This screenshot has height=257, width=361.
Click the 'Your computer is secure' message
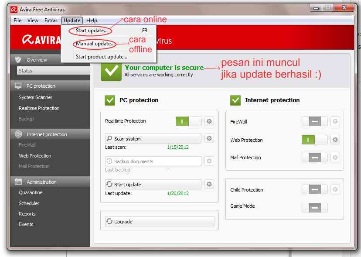(x=164, y=68)
